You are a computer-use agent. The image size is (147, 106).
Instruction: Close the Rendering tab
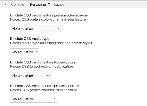(x=49, y=4)
